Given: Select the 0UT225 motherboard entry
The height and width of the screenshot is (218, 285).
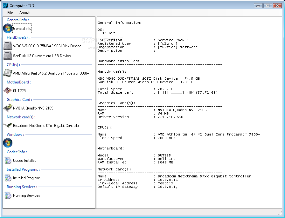Looking at the screenshot, I should click(x=19, y=91).
